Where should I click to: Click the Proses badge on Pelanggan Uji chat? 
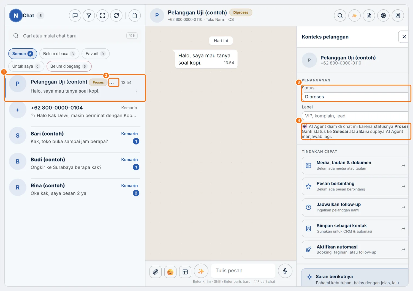[x=98, y=82]
